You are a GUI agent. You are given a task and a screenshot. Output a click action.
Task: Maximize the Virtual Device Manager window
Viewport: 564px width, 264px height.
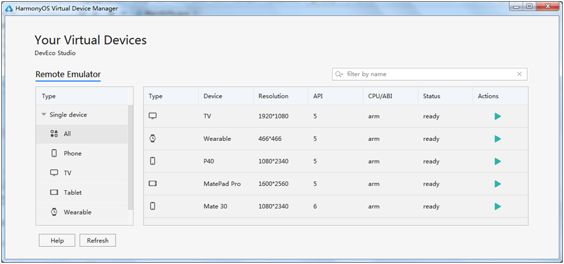coord(529,7)
